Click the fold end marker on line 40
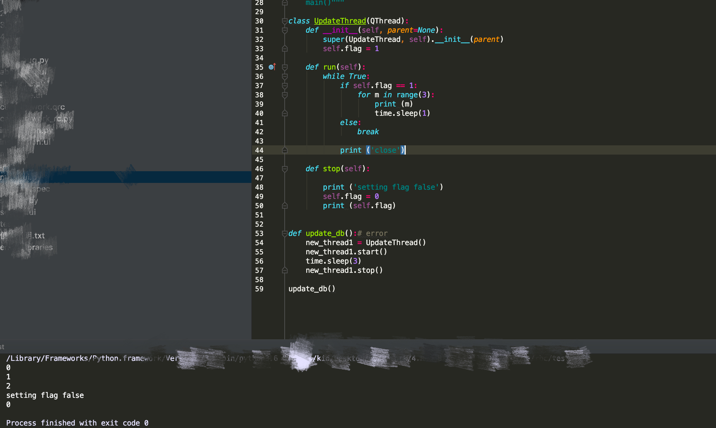The width and height of the screenshot is (716, 428). click(x=285, y=113)
